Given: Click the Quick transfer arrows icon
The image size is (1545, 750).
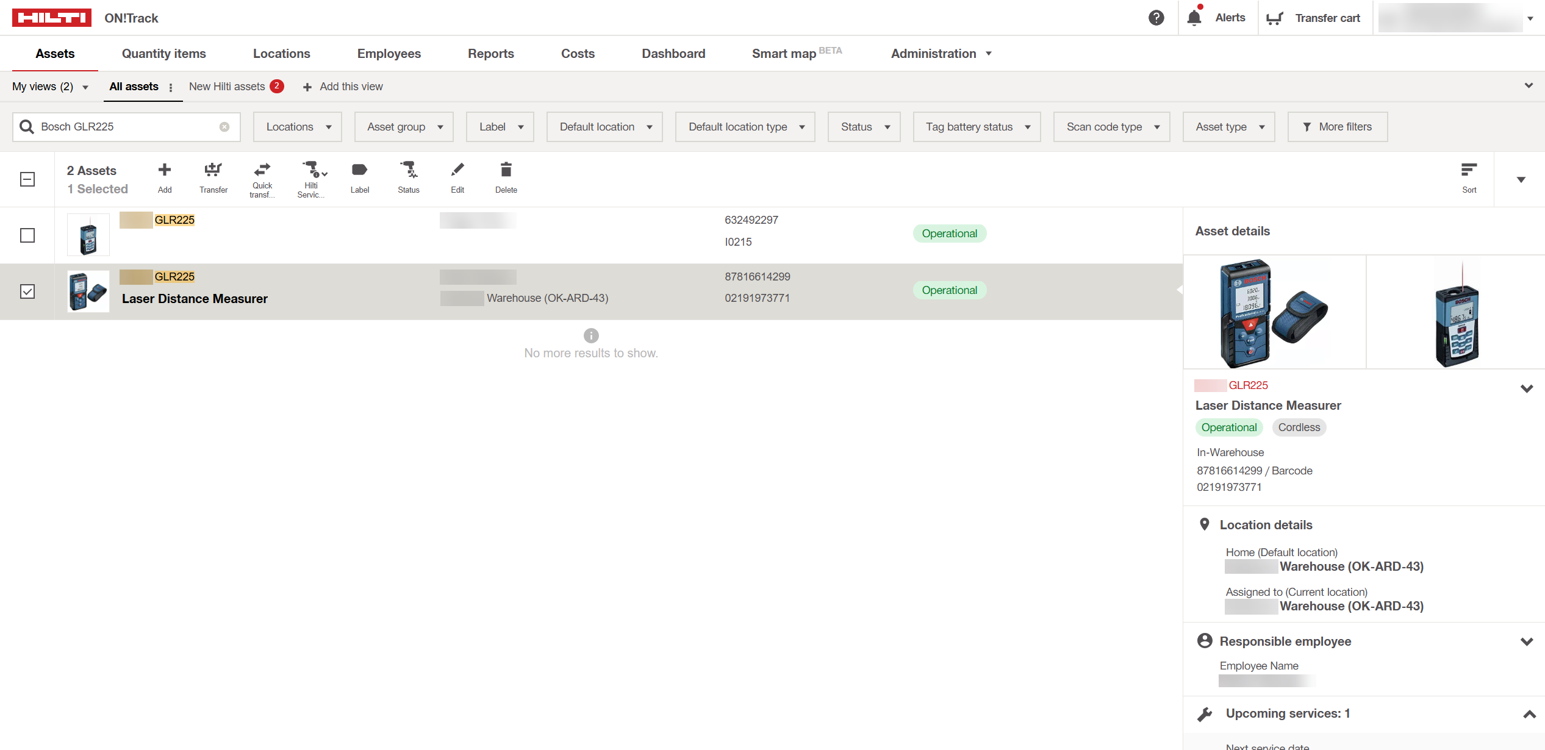Looking at the screenshot, I should (x=262, y=169).
